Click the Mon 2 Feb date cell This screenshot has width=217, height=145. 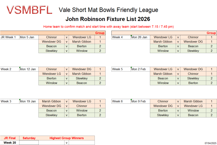140,69
